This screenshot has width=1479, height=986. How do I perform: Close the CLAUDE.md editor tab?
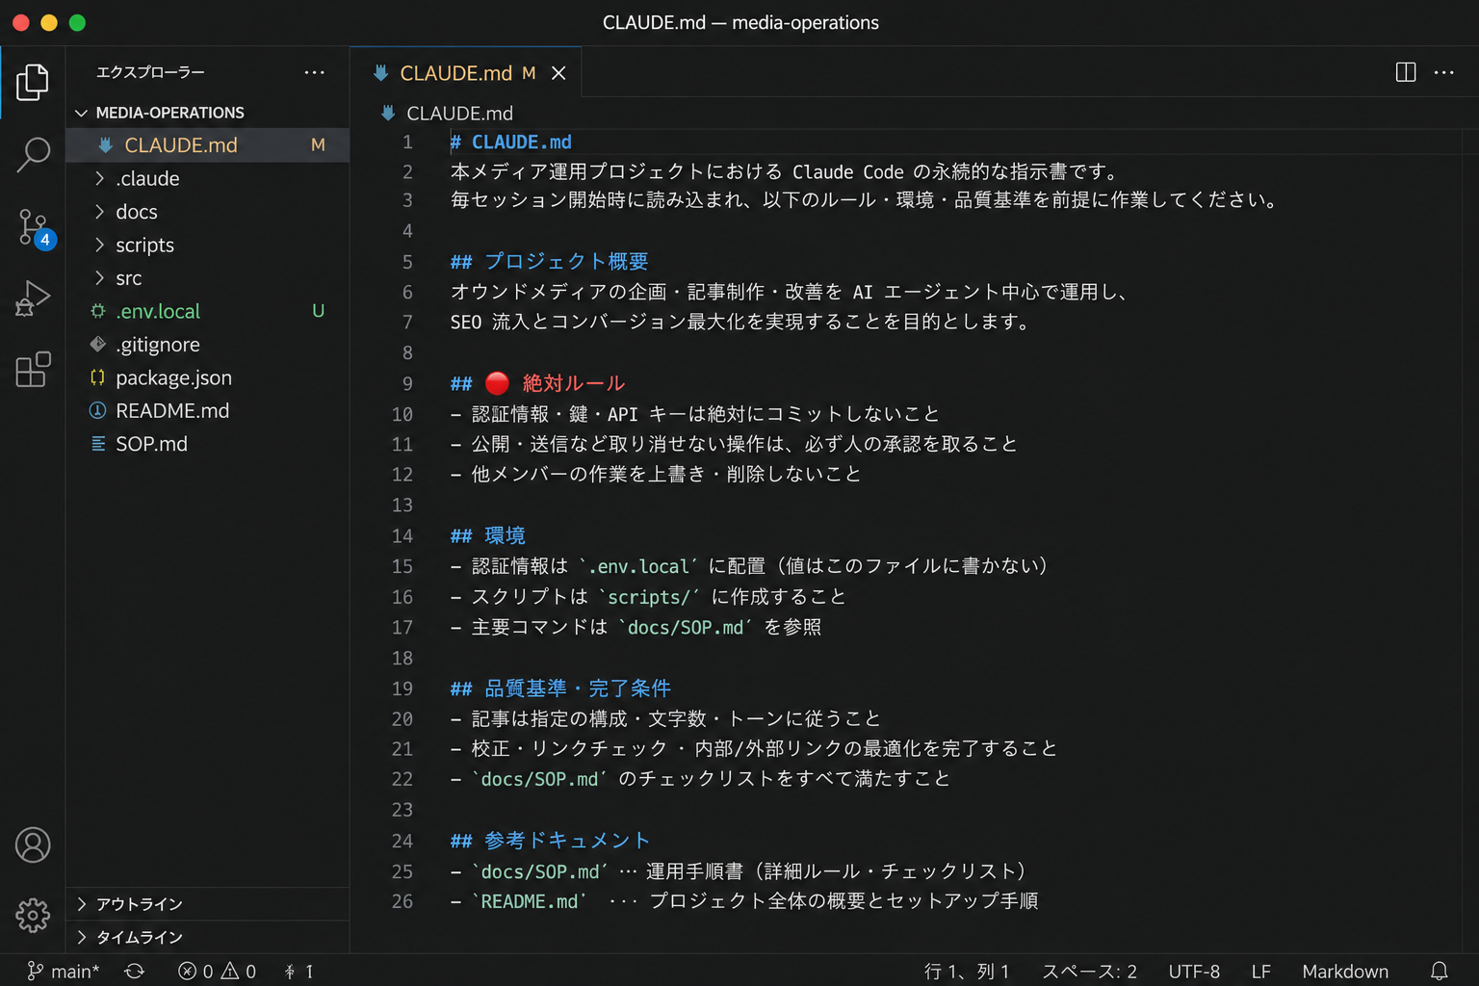(x=558, y=73)
